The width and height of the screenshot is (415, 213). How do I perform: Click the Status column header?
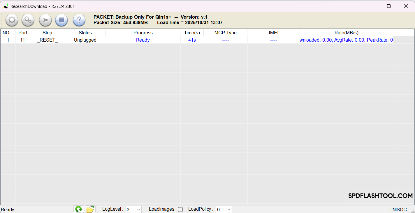click(85, 33)
